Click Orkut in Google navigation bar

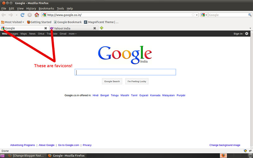click(x=41, y=34)
